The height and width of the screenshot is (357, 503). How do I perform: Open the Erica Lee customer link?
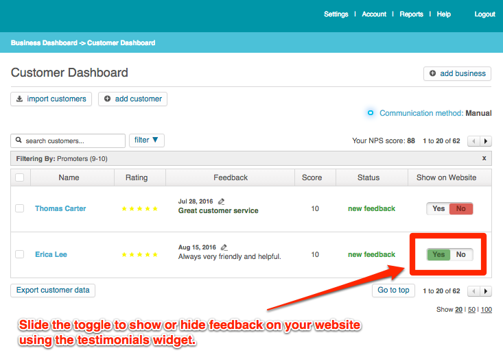[51, 254]
